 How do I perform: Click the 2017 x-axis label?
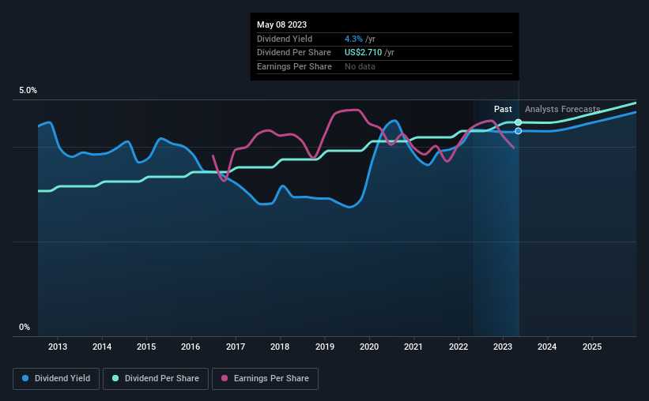[236, 347]
